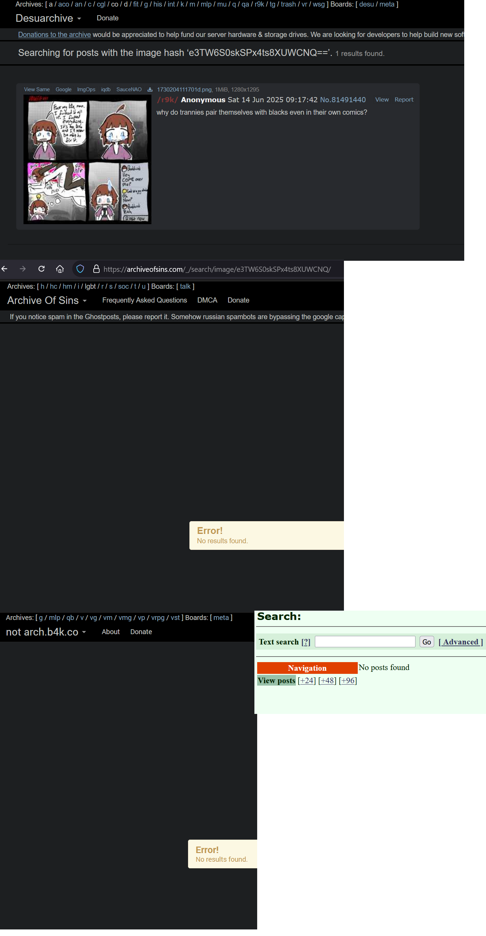Click View posts in Navigation panel
The height and width of the screenshot is (936, 486).
[277, 680]
